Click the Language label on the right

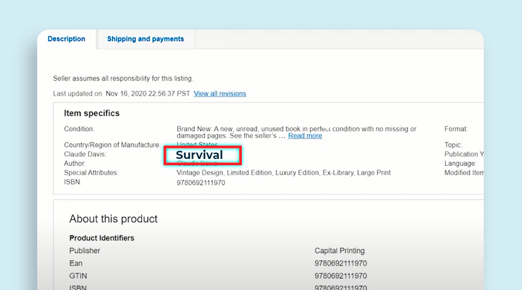[x=460, y=164]
